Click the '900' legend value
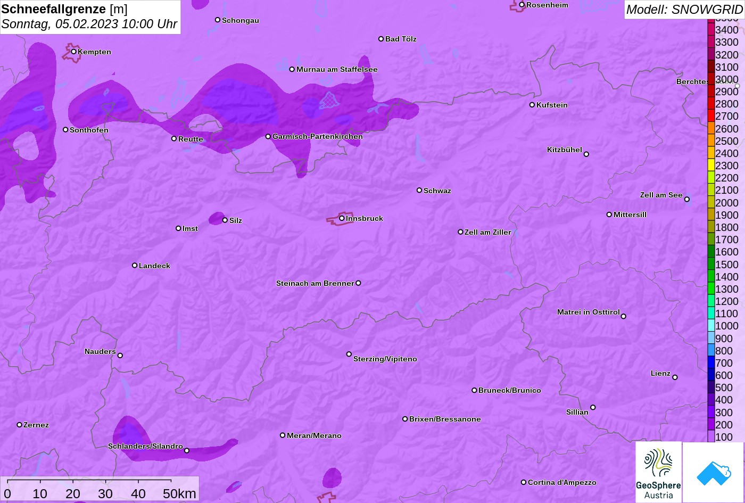Image resolution: width=745 pixels, height=503 pixels. [724, 339]
